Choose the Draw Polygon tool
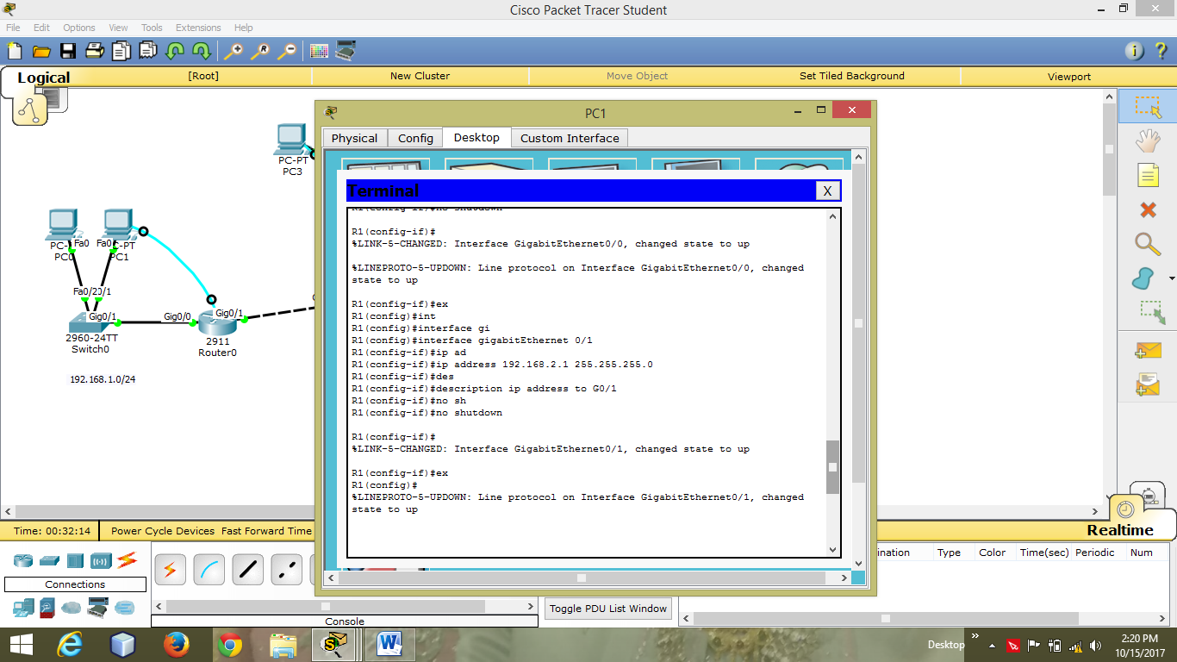 (1143, 278)
